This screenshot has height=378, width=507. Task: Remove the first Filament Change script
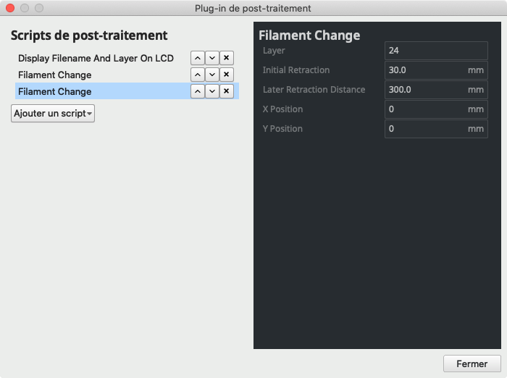pyautogui.click(x=226, y=75)
